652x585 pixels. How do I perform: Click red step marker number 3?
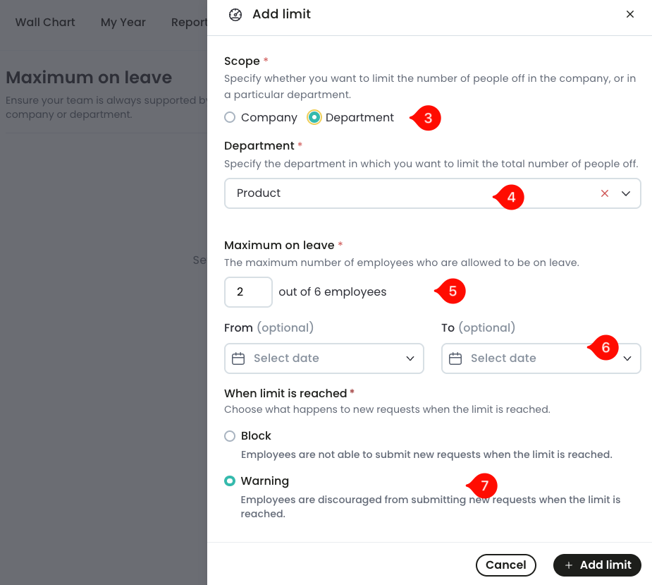pos(427,118)
